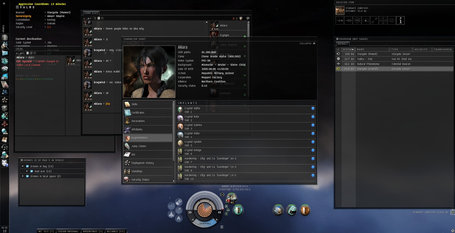Select Stargate (Mamet) row in overview
The height and width of the screenshot is (233, 455).
395,54
